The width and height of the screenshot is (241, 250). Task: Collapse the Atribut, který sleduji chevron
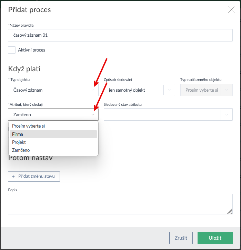click(x=93, y=114)
